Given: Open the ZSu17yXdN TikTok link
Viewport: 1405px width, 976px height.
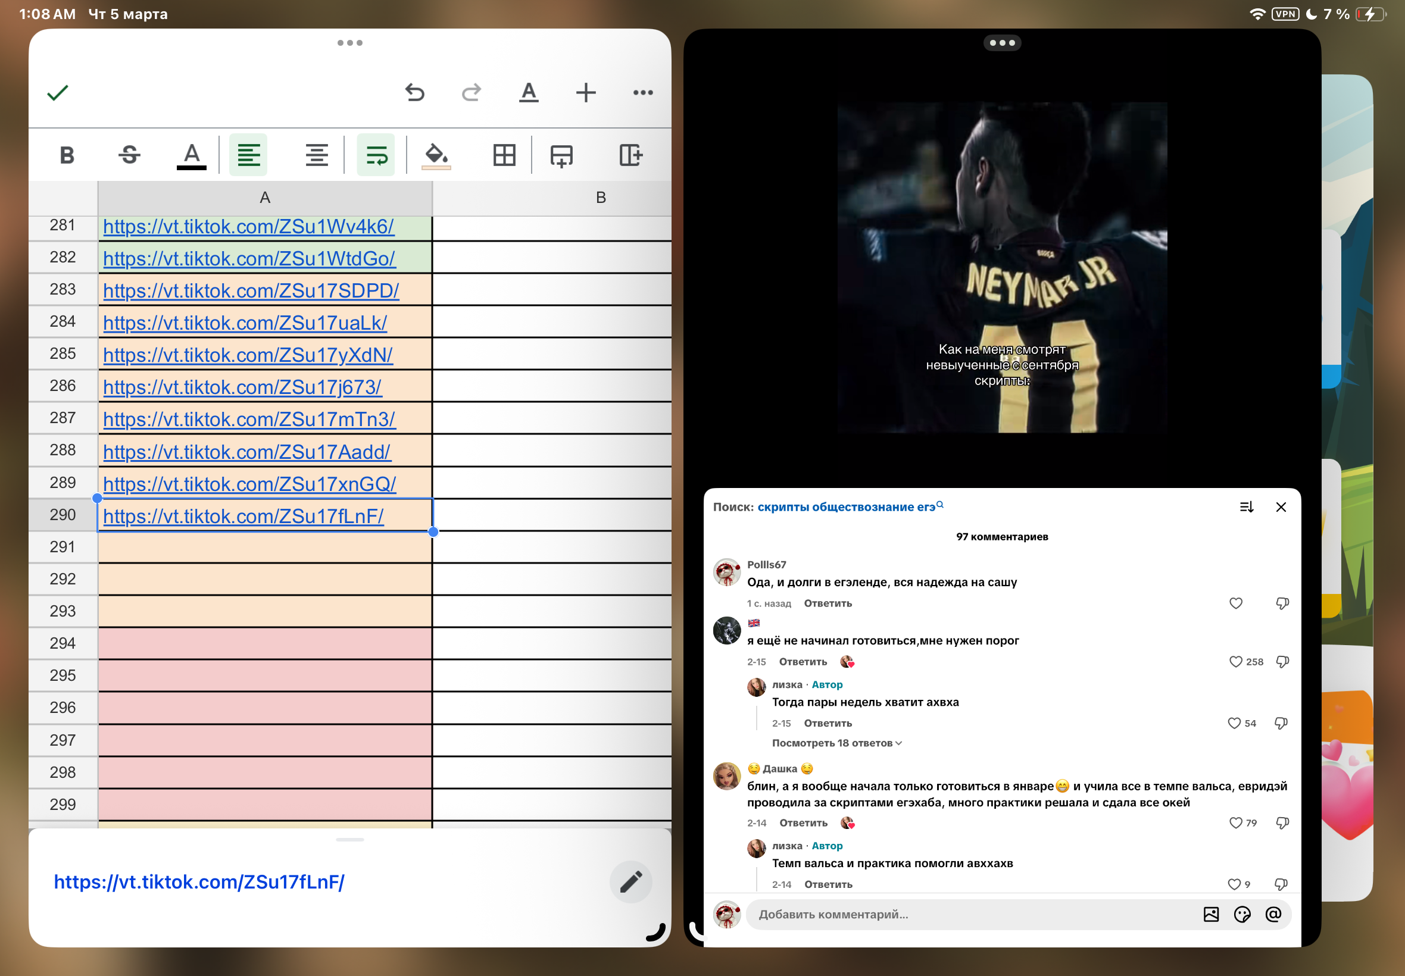Looking at the screenshot, I should pyautogui.click(x=248, y=355).
